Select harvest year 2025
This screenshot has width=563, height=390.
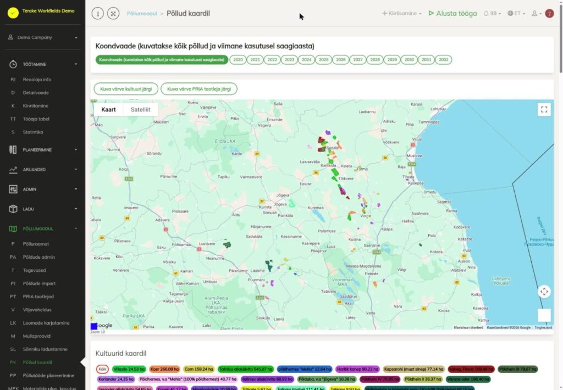point(323,59)
